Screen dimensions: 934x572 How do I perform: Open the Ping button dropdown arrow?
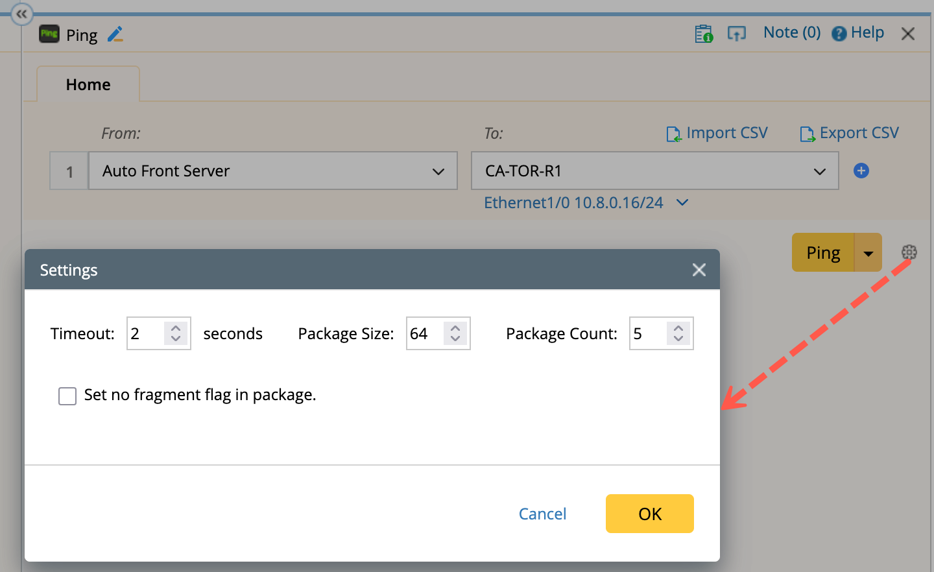[868, 253]
